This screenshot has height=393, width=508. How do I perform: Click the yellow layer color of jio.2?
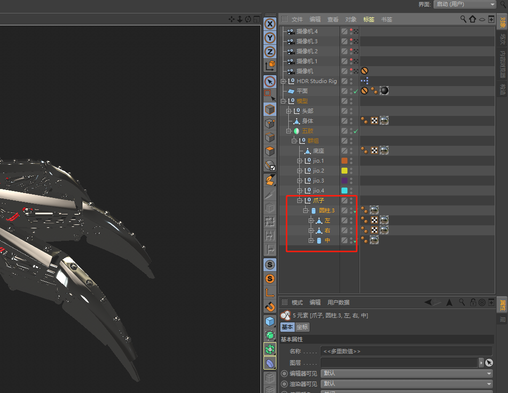pyautogui.click(x=344, y=171)
